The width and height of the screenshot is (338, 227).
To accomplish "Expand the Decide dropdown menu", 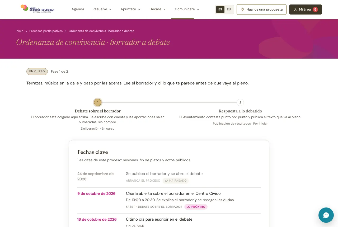I will 158,9.
